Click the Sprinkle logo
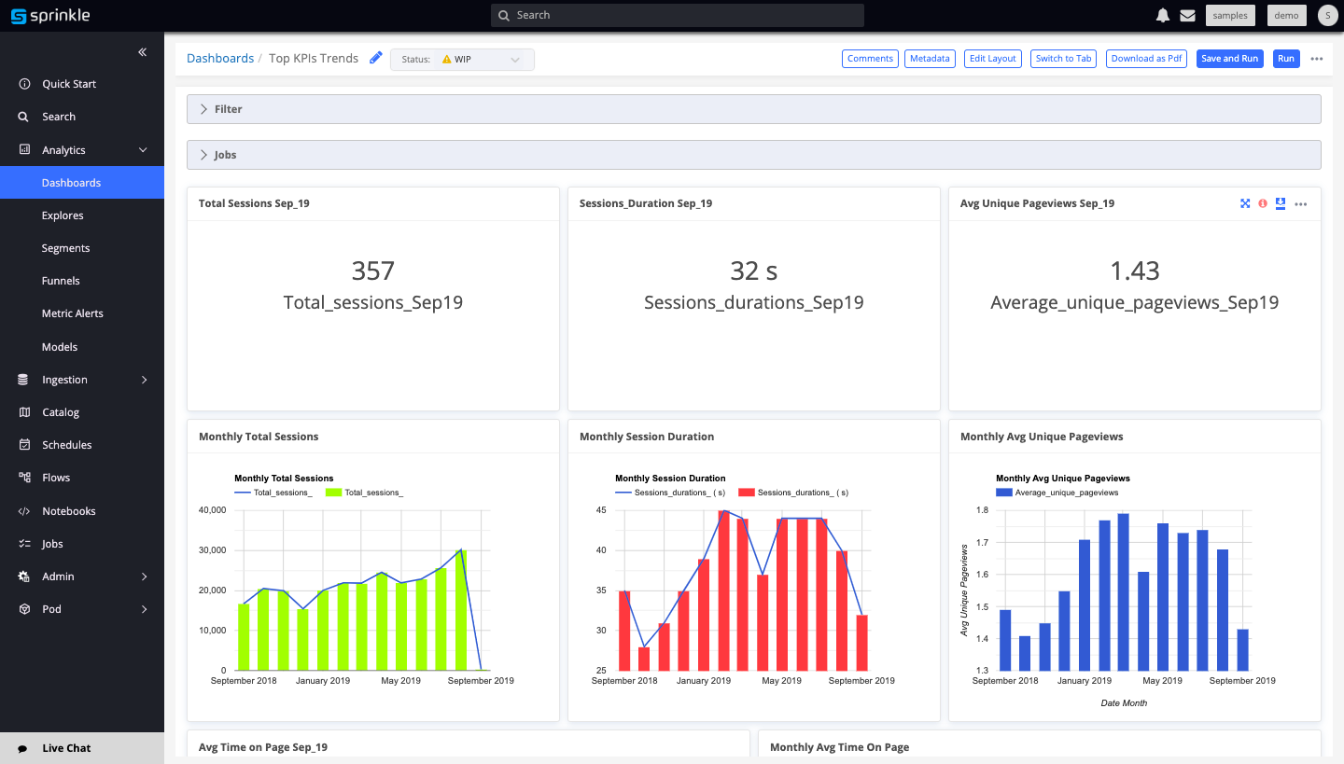1344x764 pixels. point(49,14)
